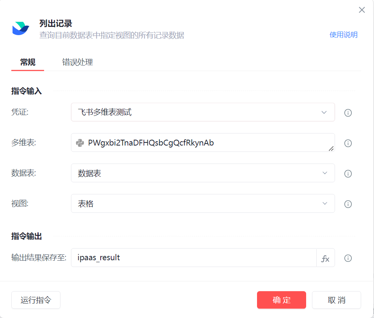Focus the ipaas_result output variable field
The width and height of the screenshot is (374, 318).
(193, 258)
